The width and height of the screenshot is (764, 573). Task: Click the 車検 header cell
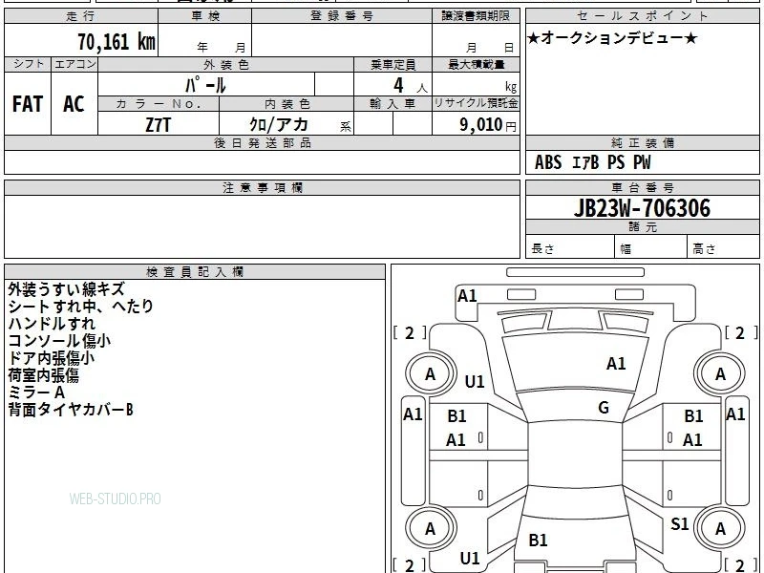tap(205, 16)
